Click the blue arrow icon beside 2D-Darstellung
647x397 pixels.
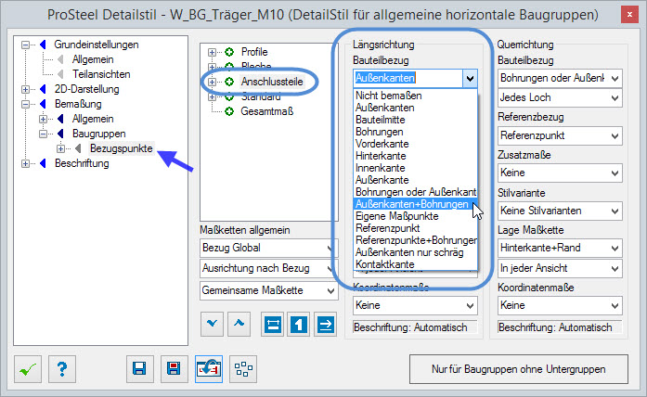pos(43,89)
